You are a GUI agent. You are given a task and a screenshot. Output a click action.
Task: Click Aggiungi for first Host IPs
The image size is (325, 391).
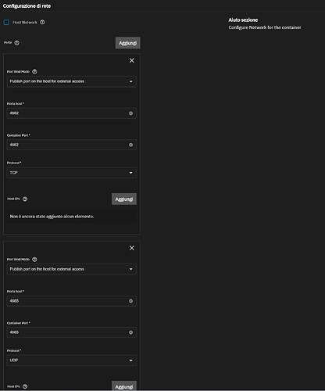click(124, 199)
